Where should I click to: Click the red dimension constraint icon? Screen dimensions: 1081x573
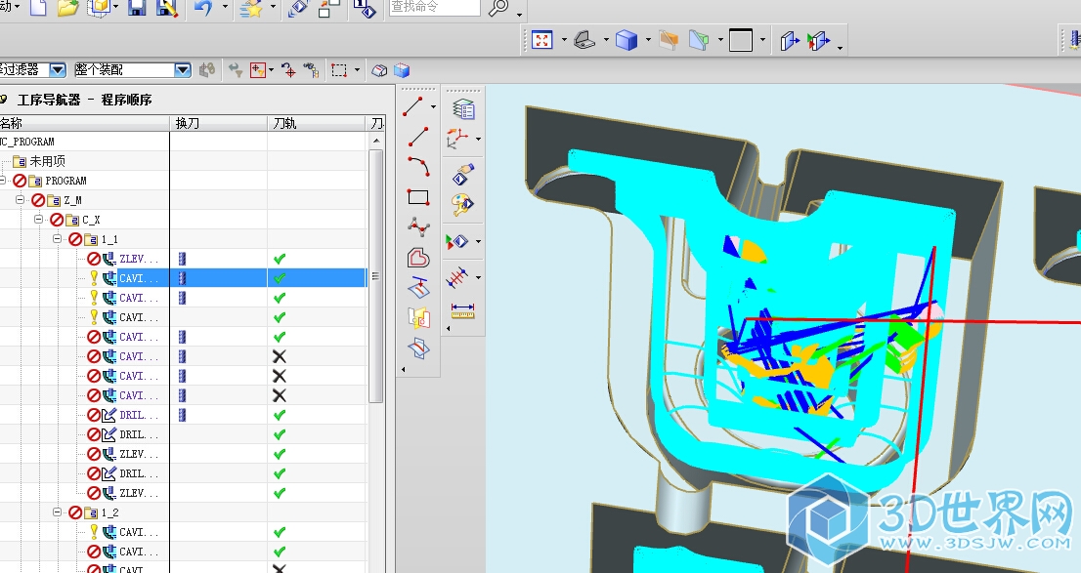coord(457,278)
